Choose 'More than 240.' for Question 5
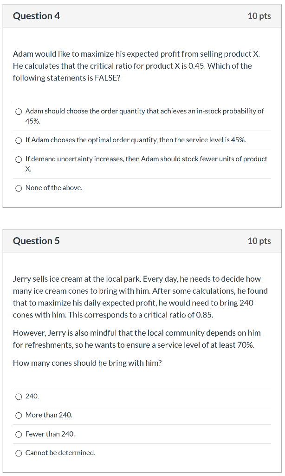This screenshot has height=476, width=285. coord(18,415)
